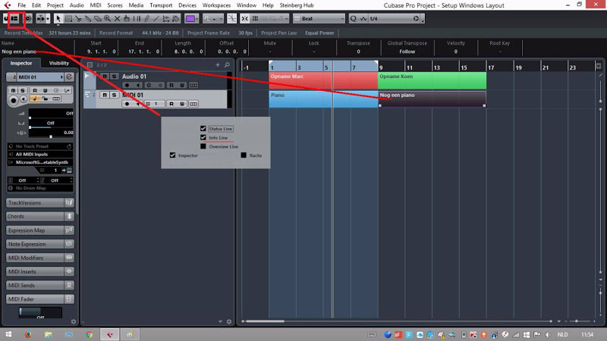Open the Beat grid type dropdown

pos(319,18)
